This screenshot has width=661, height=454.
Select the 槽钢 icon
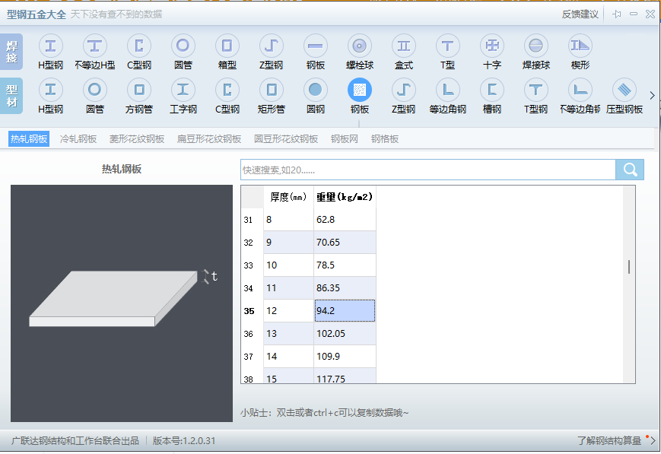point(492,90)
